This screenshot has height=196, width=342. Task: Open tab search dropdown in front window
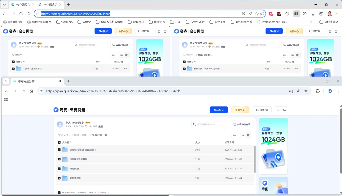pos(6,81)
